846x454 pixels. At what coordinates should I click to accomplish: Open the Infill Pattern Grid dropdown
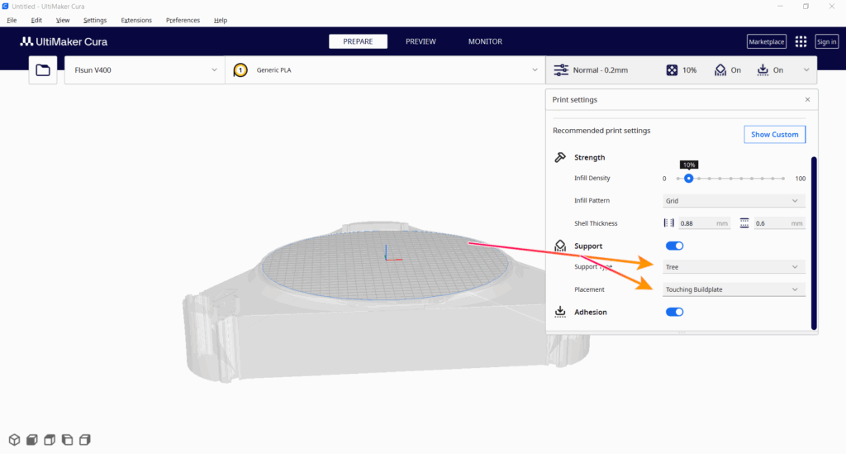click(734, 200)
